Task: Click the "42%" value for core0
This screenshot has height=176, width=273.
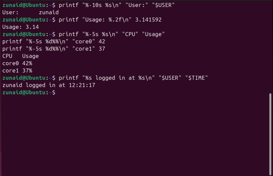Action: (27, 63)
